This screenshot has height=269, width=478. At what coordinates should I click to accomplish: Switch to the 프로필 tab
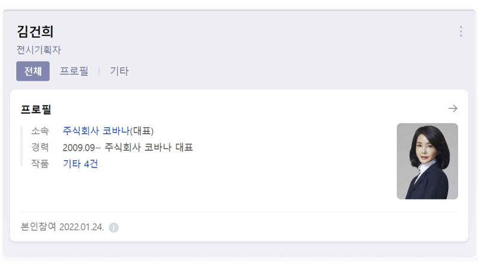[x=74, y=71]
